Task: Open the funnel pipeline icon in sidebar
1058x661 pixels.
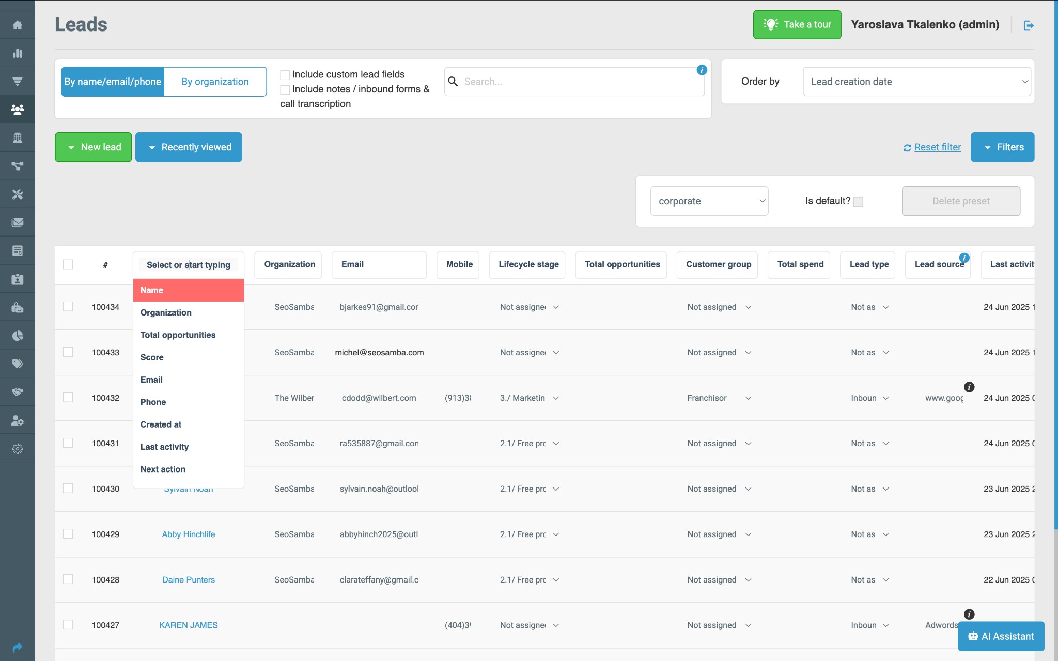Action: coord(18,81)
